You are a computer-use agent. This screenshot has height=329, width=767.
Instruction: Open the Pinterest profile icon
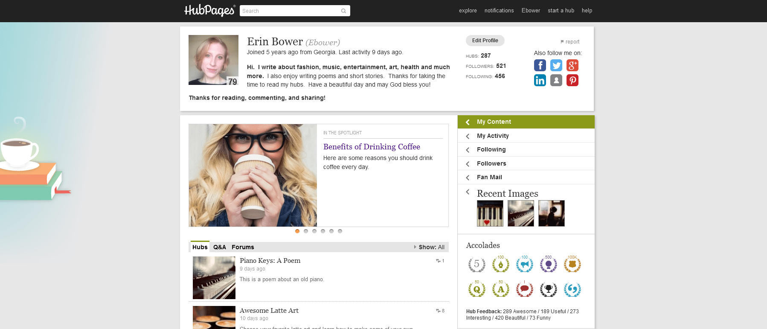pyautogui.click(x=572, y=80)
